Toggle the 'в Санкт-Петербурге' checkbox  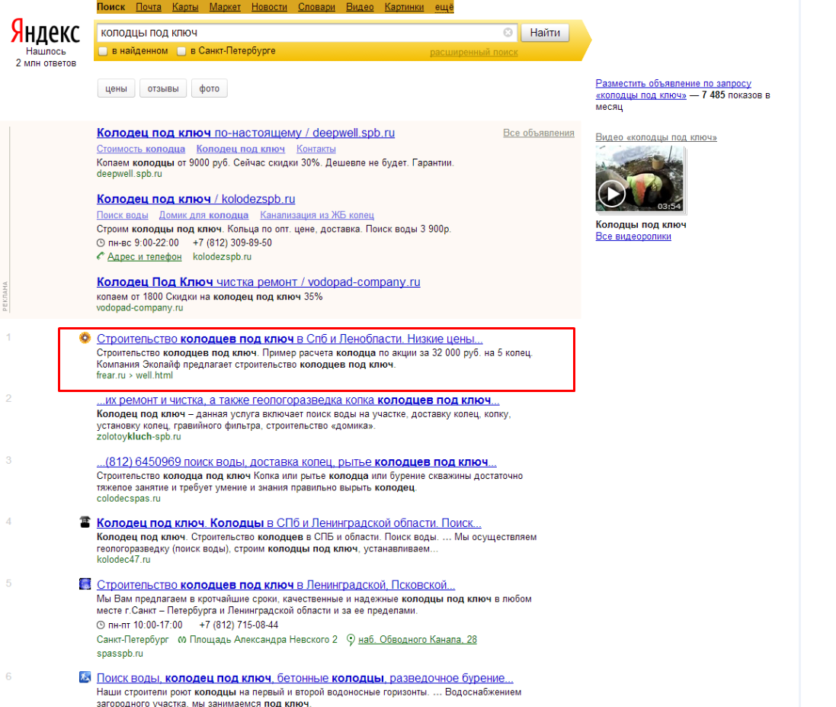181,51
